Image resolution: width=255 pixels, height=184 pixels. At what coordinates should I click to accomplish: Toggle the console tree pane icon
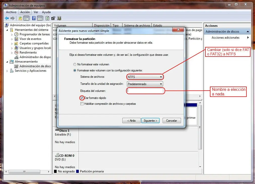point(26,18)
